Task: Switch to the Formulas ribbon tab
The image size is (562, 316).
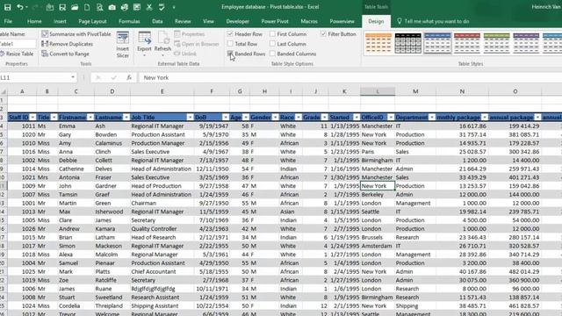Action: (x=129, y=21)
